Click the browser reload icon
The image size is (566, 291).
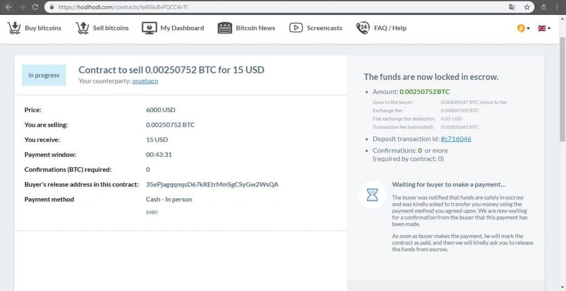[35, 7]
